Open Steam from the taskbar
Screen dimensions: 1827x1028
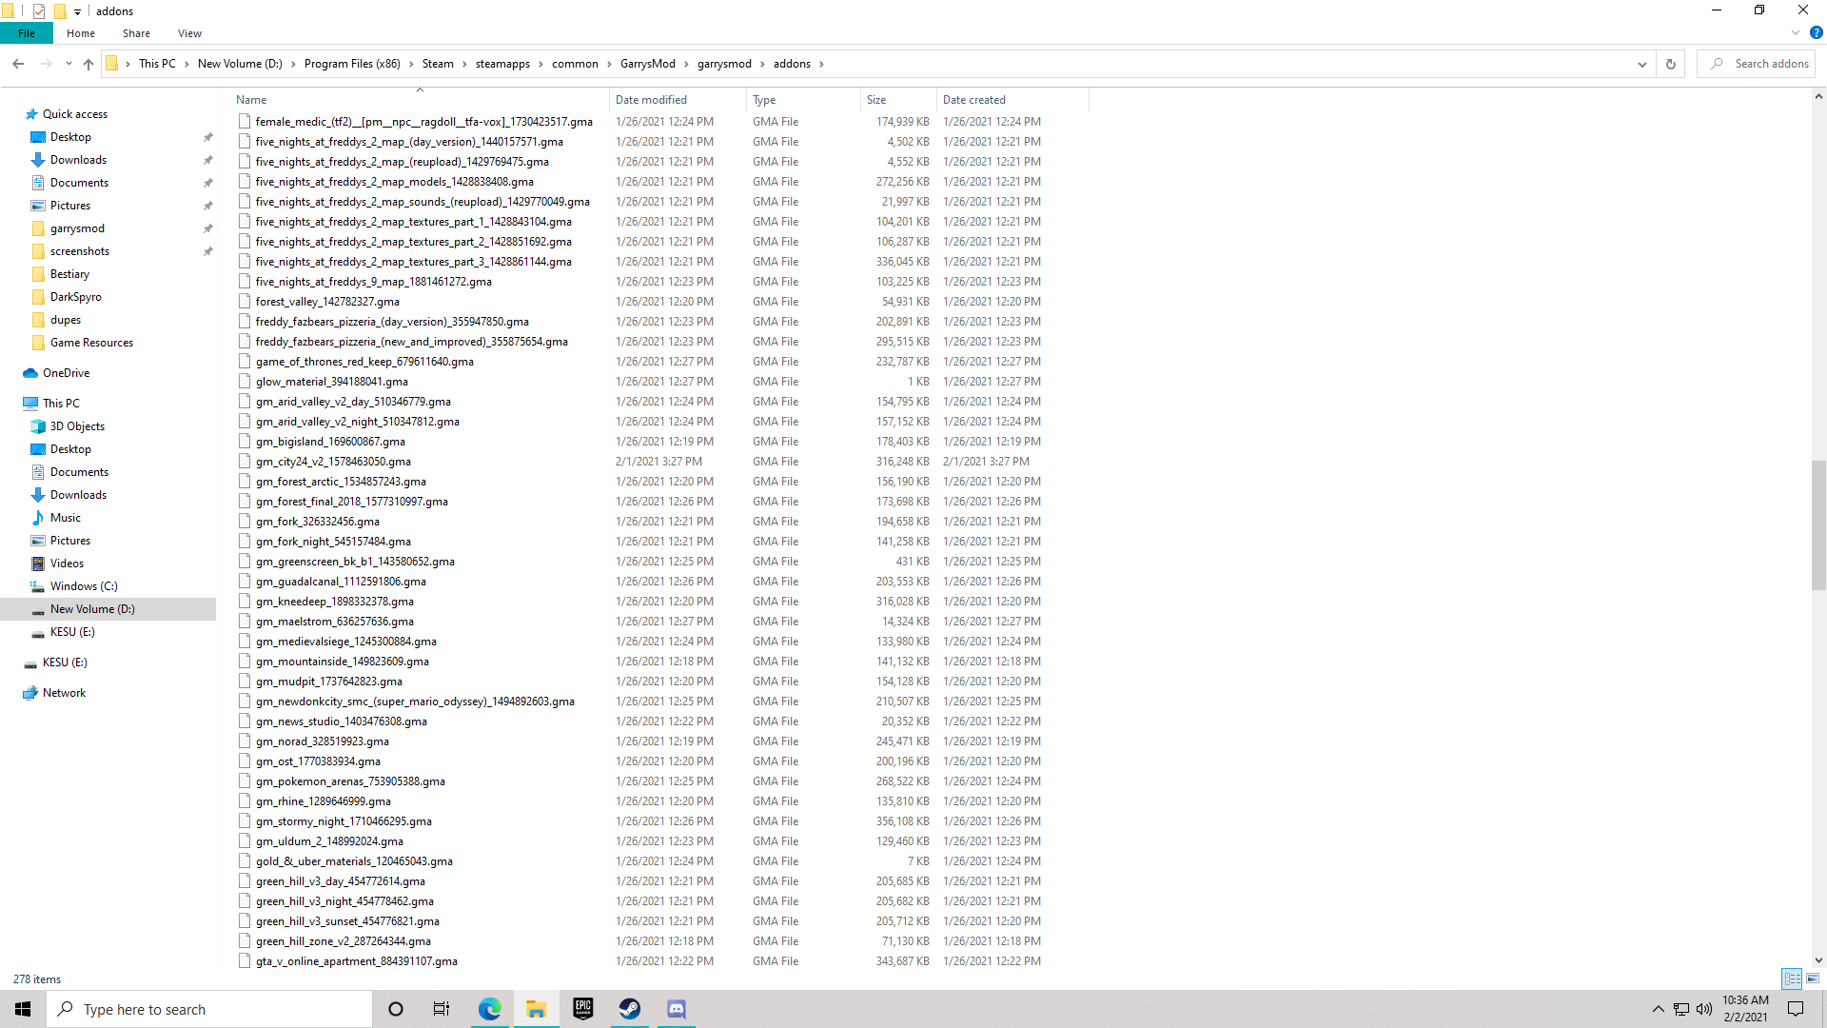tap(630, 1009)
